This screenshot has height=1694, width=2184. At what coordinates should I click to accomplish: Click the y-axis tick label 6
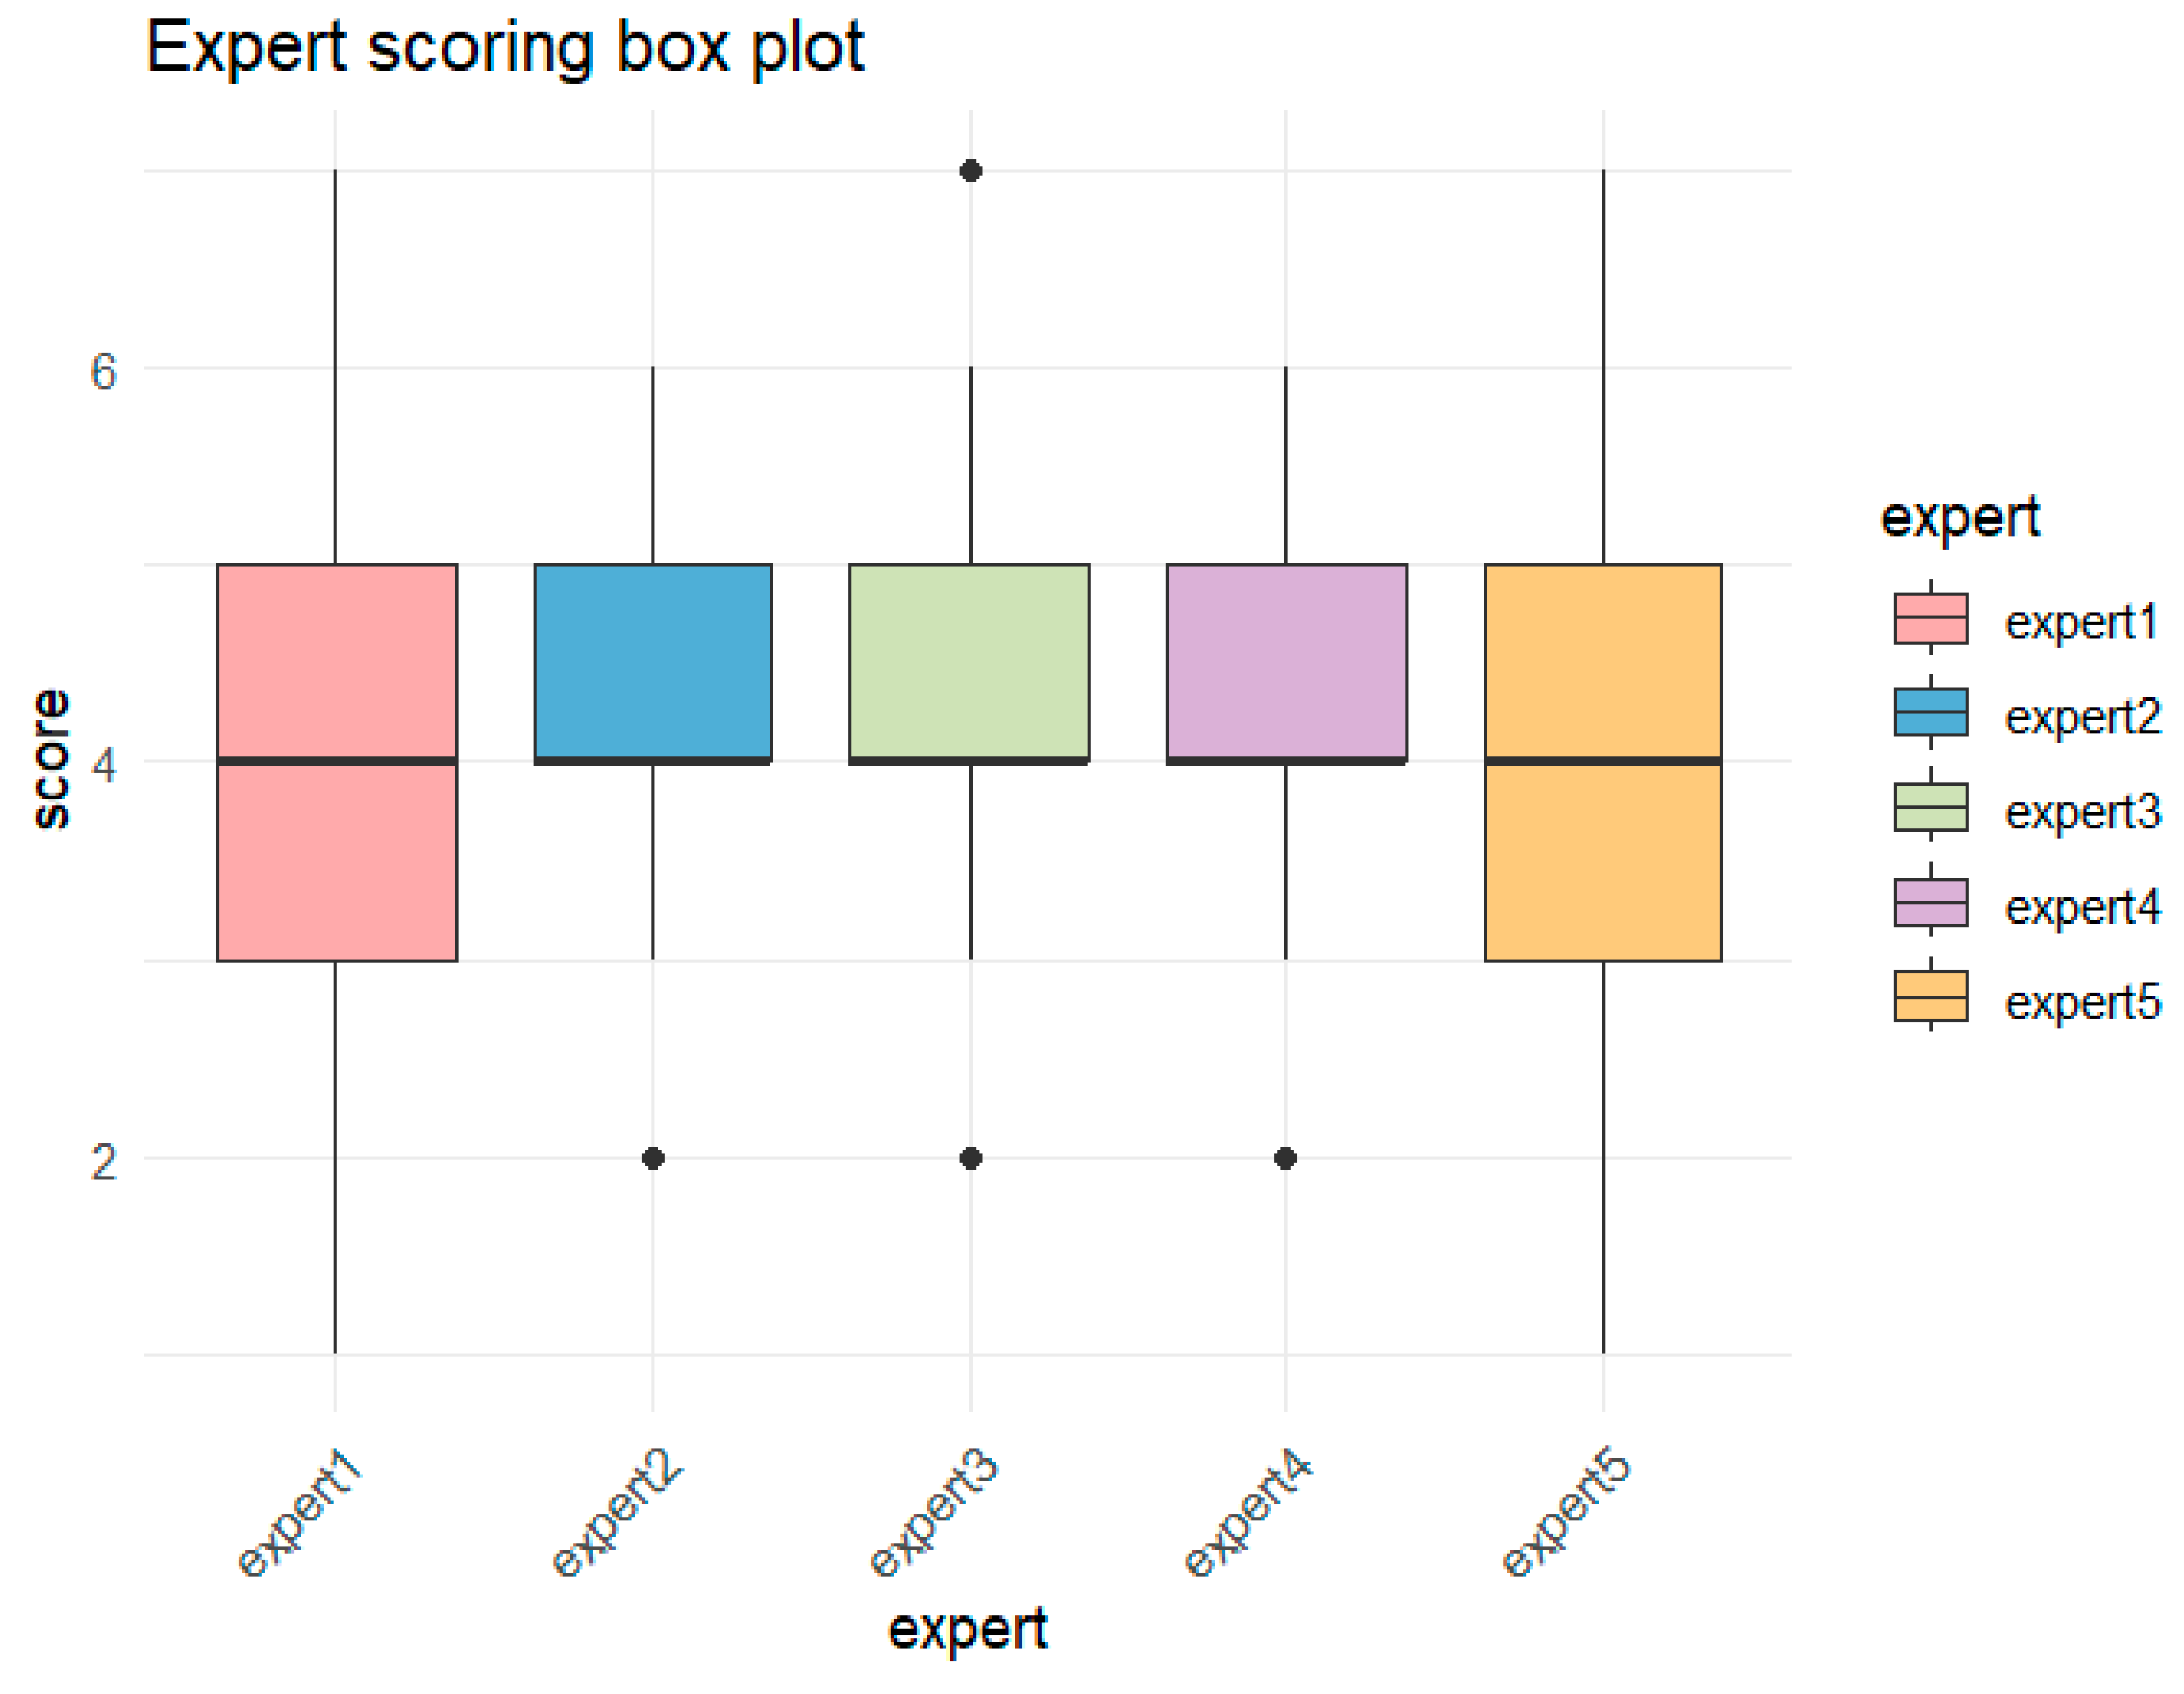coord(103,372)
